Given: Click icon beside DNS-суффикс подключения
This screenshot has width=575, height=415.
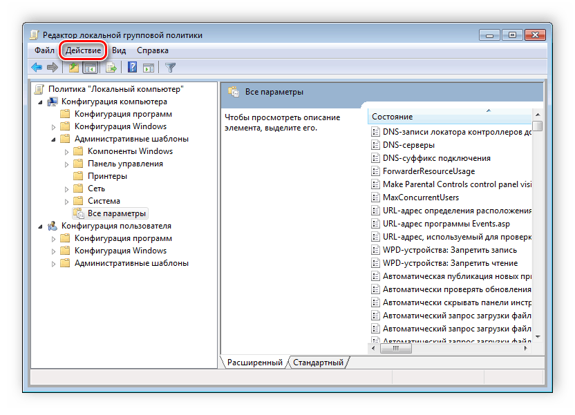Looking at the screenshot, I should (375, 158).
